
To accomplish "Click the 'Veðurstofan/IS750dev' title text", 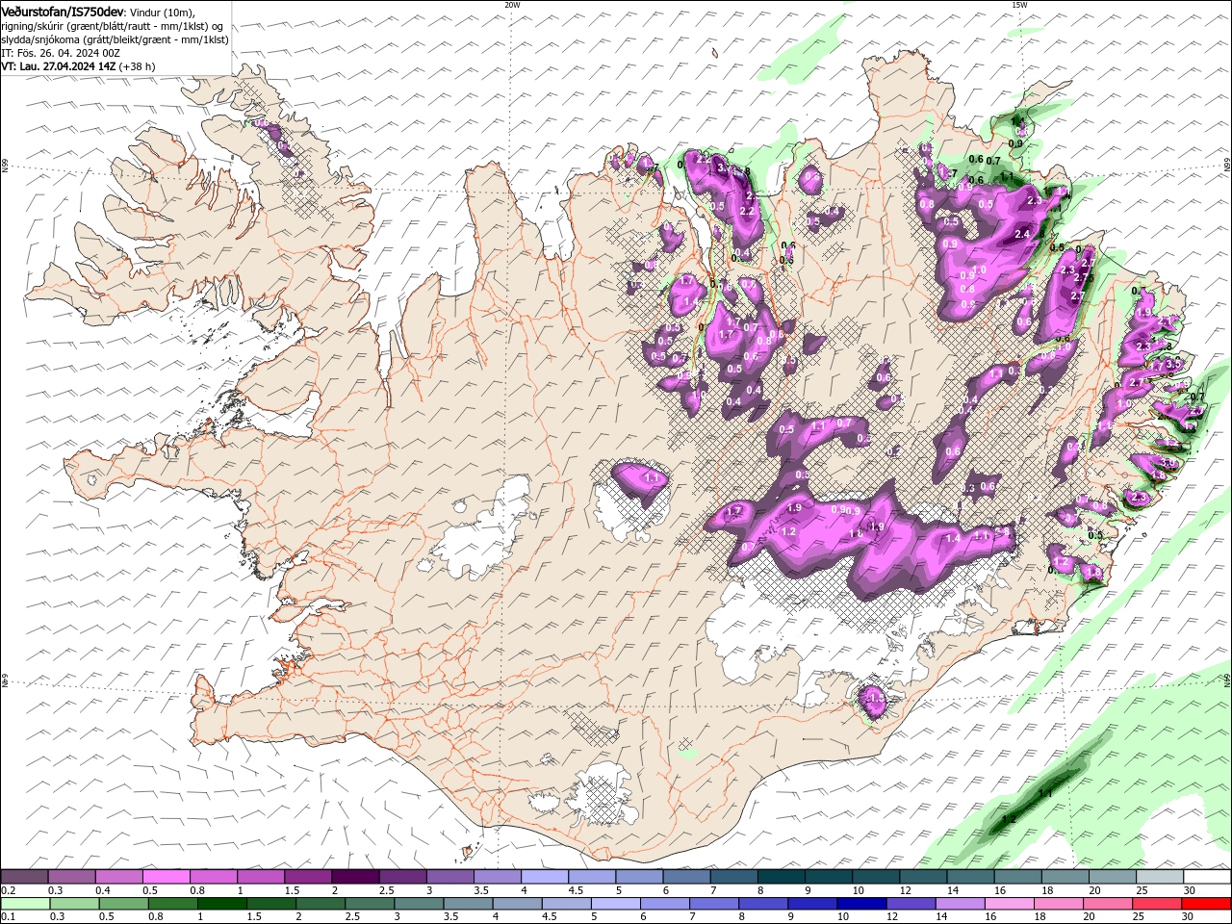I will click(x=63, y=11).
